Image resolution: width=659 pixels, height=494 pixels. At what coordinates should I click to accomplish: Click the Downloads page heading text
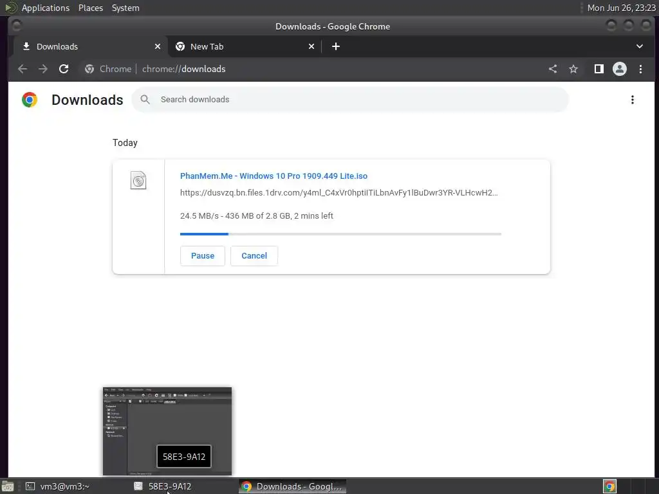pos(88,100)
